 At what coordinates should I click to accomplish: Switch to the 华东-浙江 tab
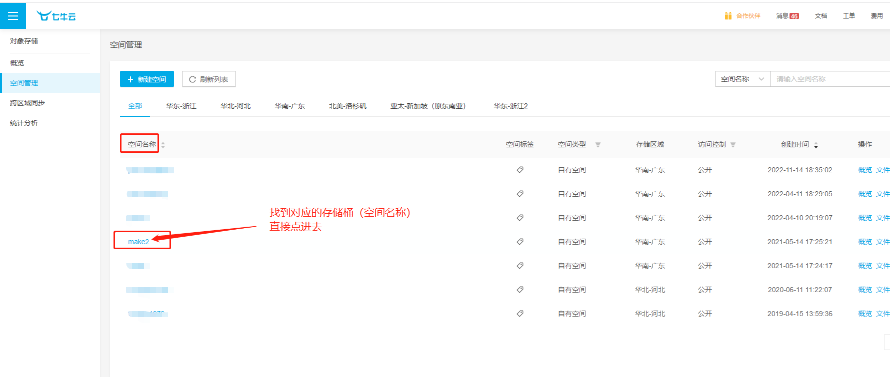click(x=181, y=106)
